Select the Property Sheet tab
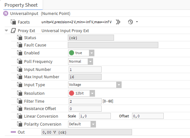 coord(21,5)
